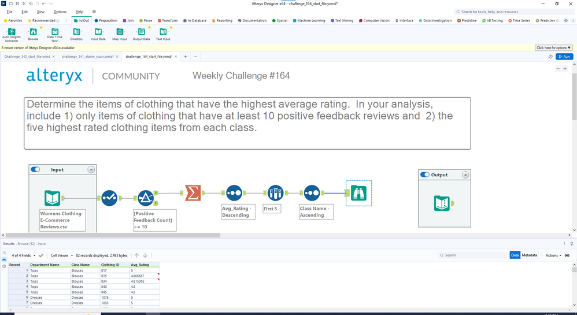Click the Open folder icon in title bar
This screenshot has height=315, width=577.
(10, 3)
